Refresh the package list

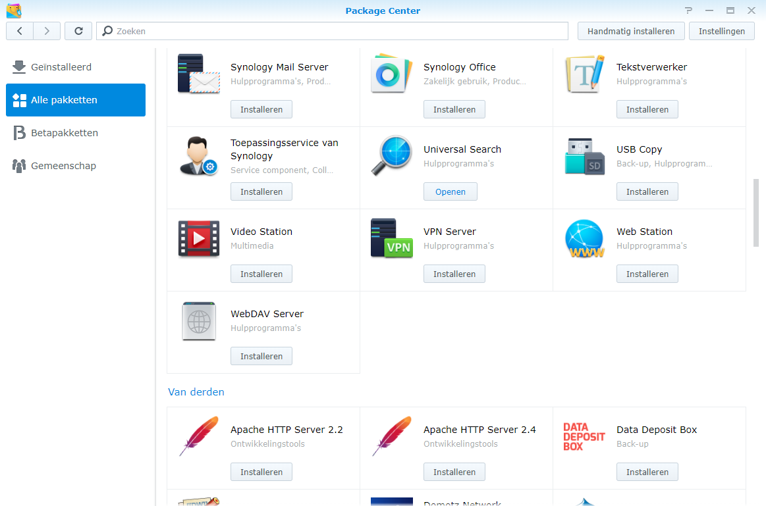pyautogui.click(x=78, y=31)
